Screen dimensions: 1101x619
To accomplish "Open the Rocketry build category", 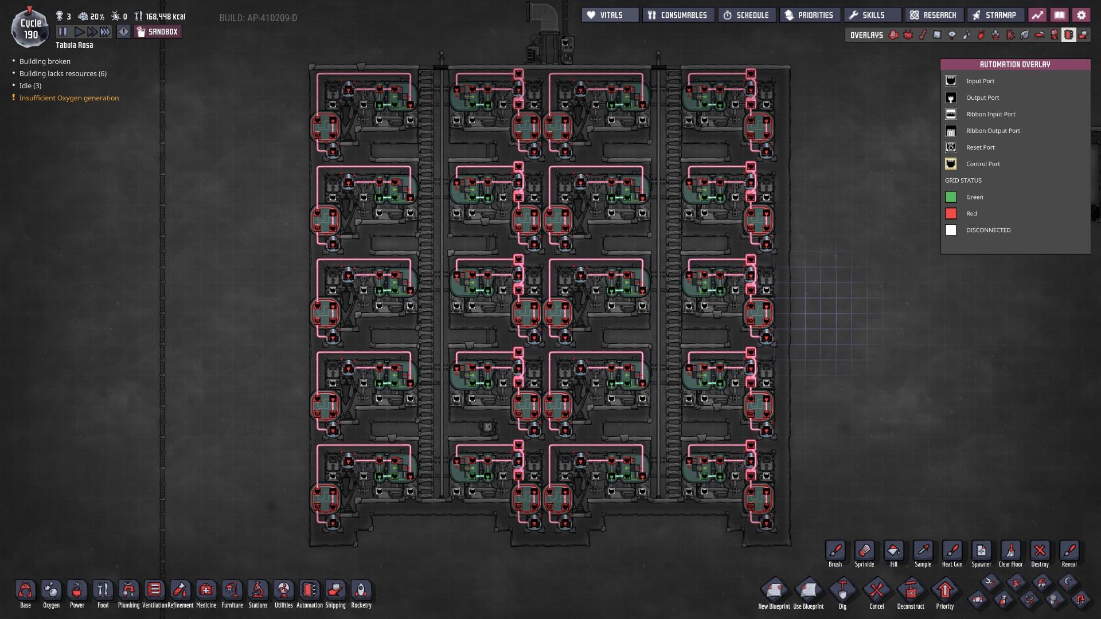I will pos(361,591).
